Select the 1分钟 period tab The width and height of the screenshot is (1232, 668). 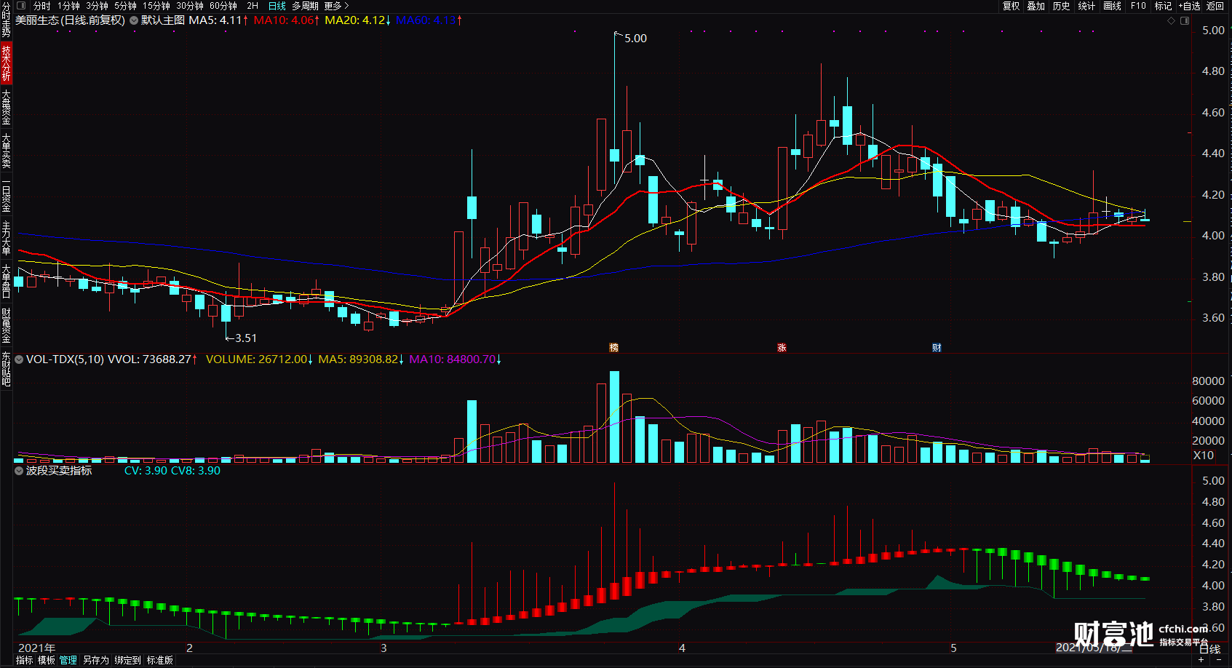pyautogui.click(x=68, y=6)
